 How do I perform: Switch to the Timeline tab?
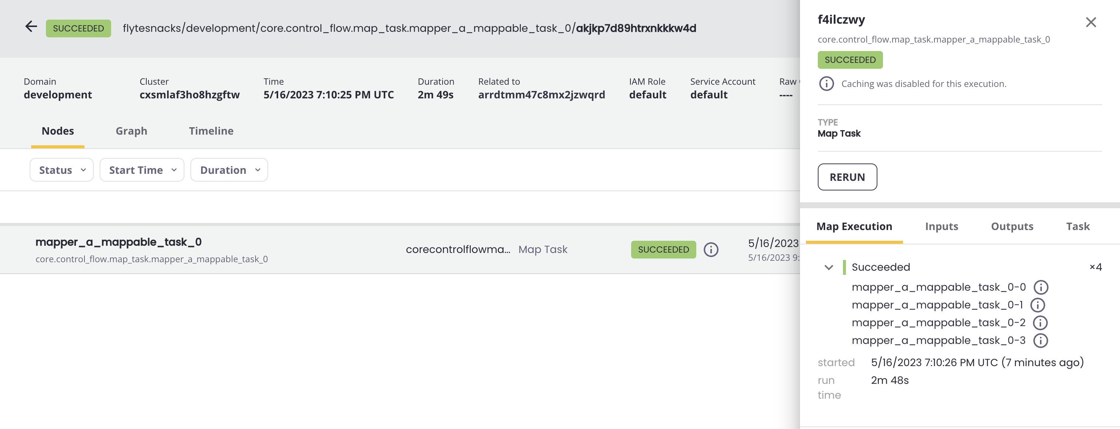tap(211, 131)
